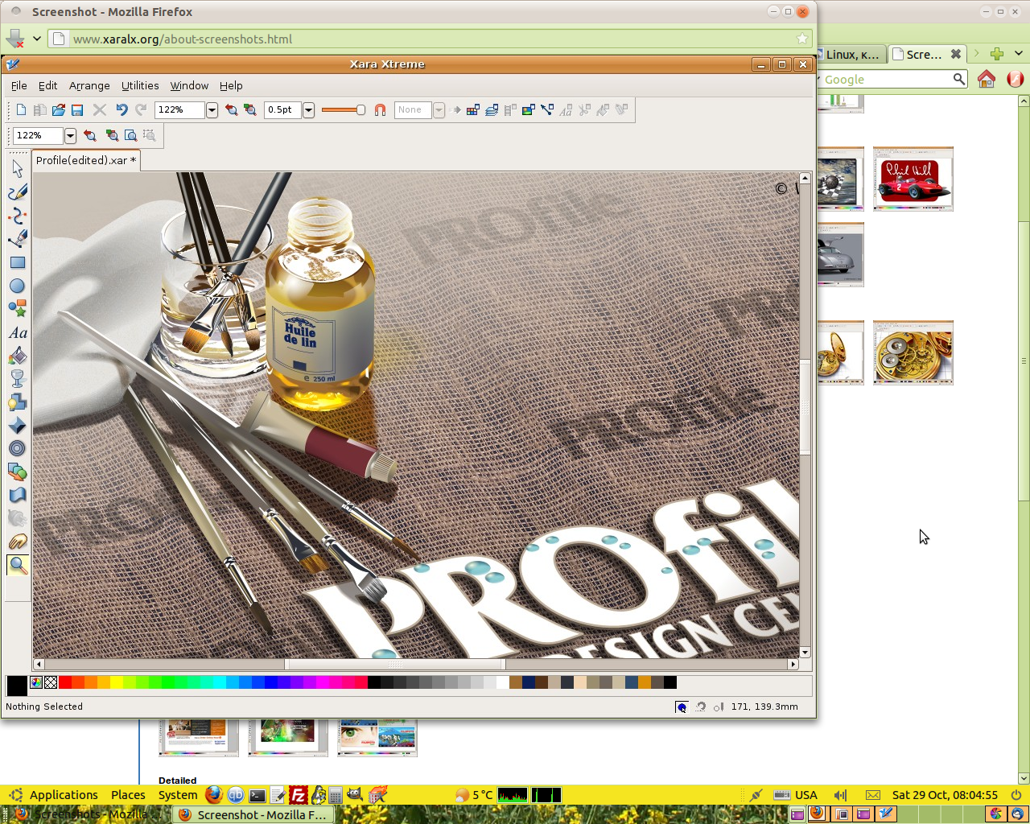Open the Places menu in panel
1030x824 pixels.
click(x=128, y=795)
